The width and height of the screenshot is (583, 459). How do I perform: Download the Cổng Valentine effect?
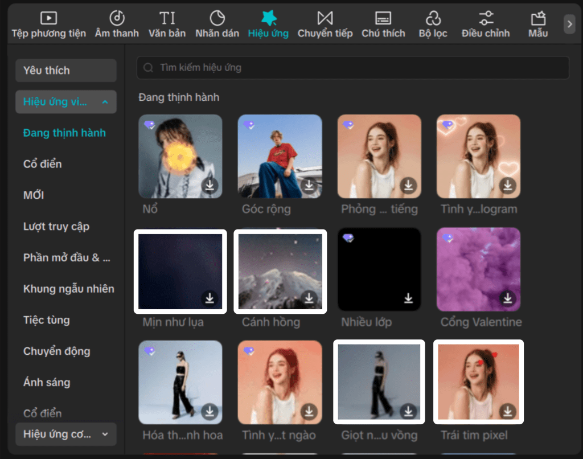(507, 298)
